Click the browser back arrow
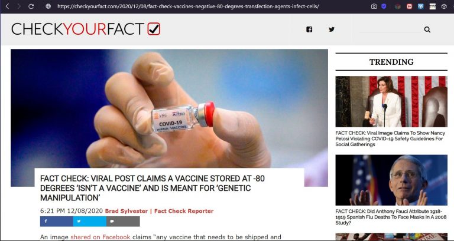 [7, 6]
